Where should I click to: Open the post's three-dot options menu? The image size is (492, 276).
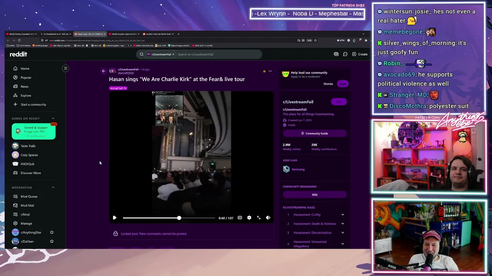click(x=270, y=71)
